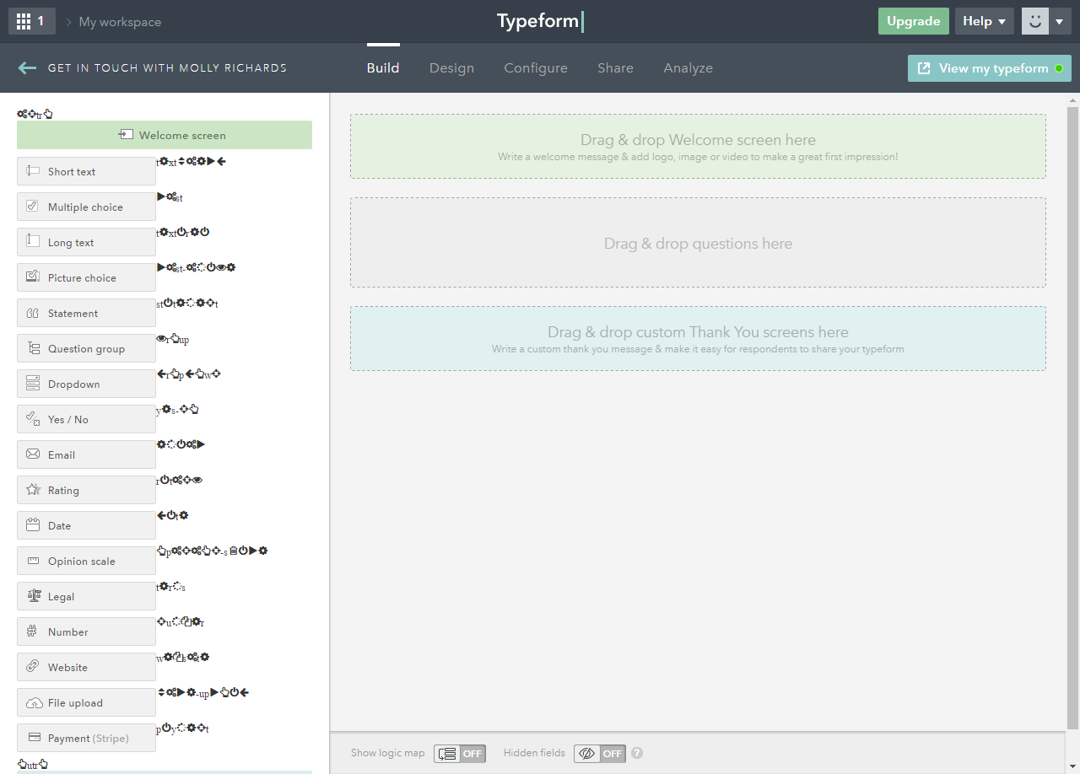Add a Welcome screen block
Viewport: 1080px width, 774px height.
(x=165, y=135)
